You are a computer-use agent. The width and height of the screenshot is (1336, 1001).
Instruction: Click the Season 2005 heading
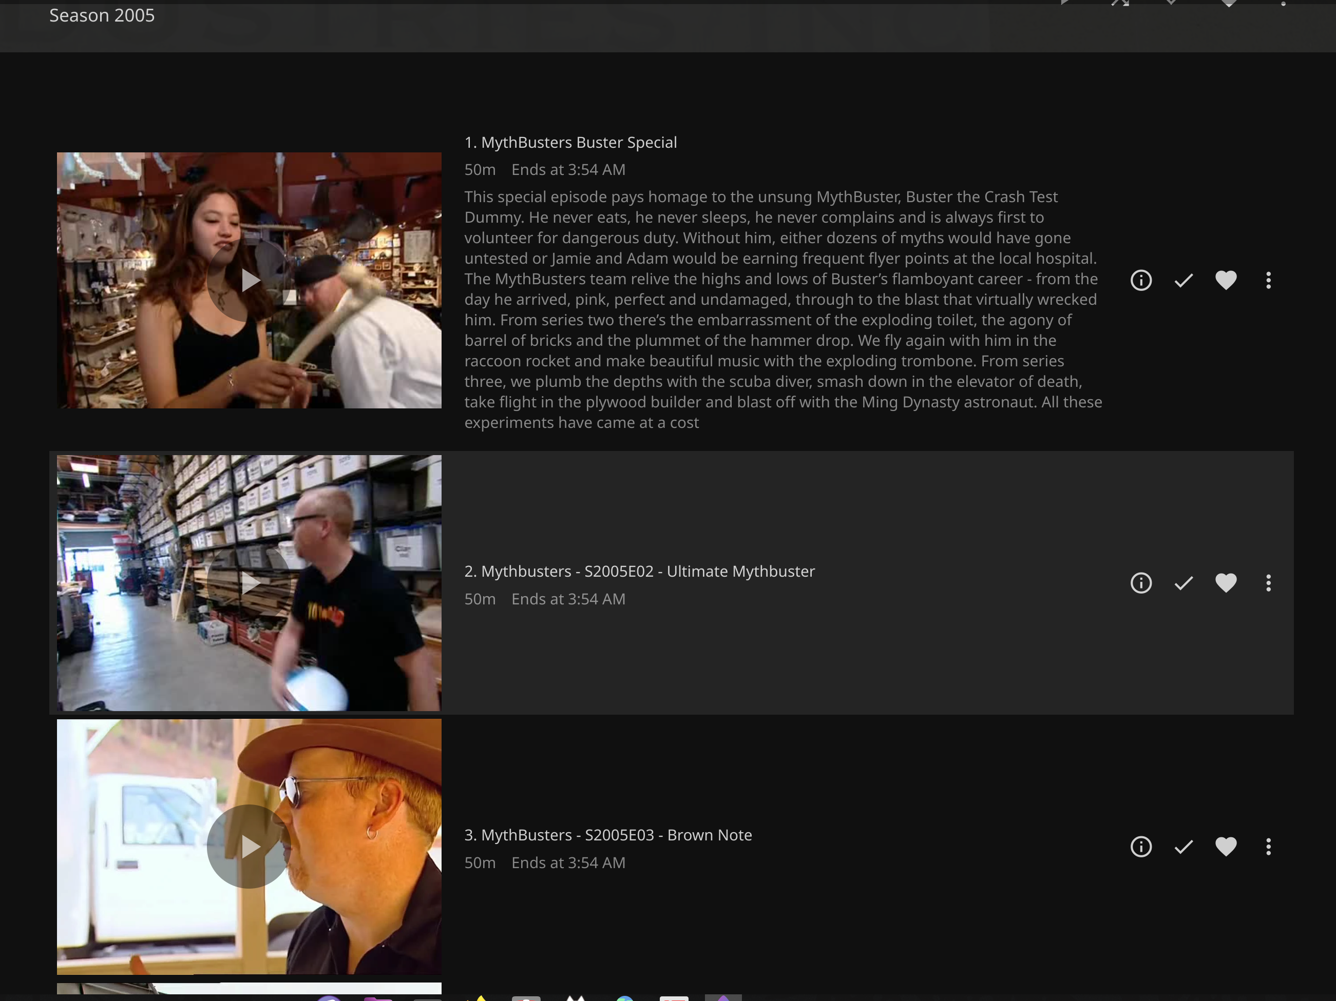(x=102, y=16)
